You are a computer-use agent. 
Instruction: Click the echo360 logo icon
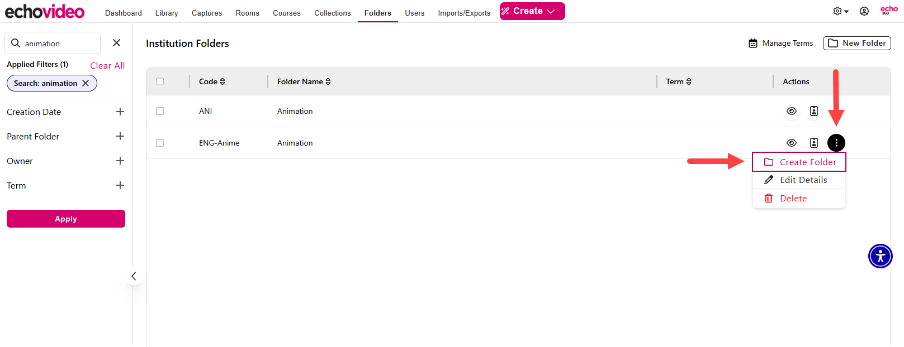pyautogui.click(x=889, y=10)
